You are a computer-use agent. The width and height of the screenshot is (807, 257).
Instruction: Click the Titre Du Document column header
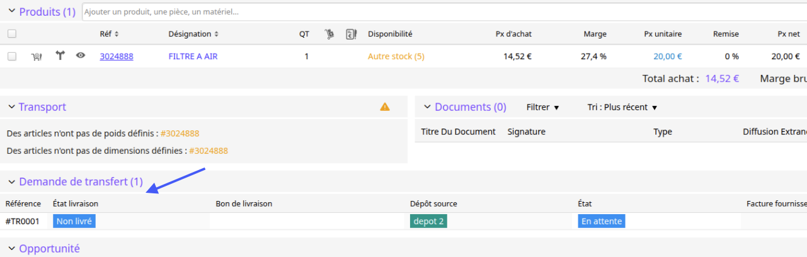tap(459, 132)
